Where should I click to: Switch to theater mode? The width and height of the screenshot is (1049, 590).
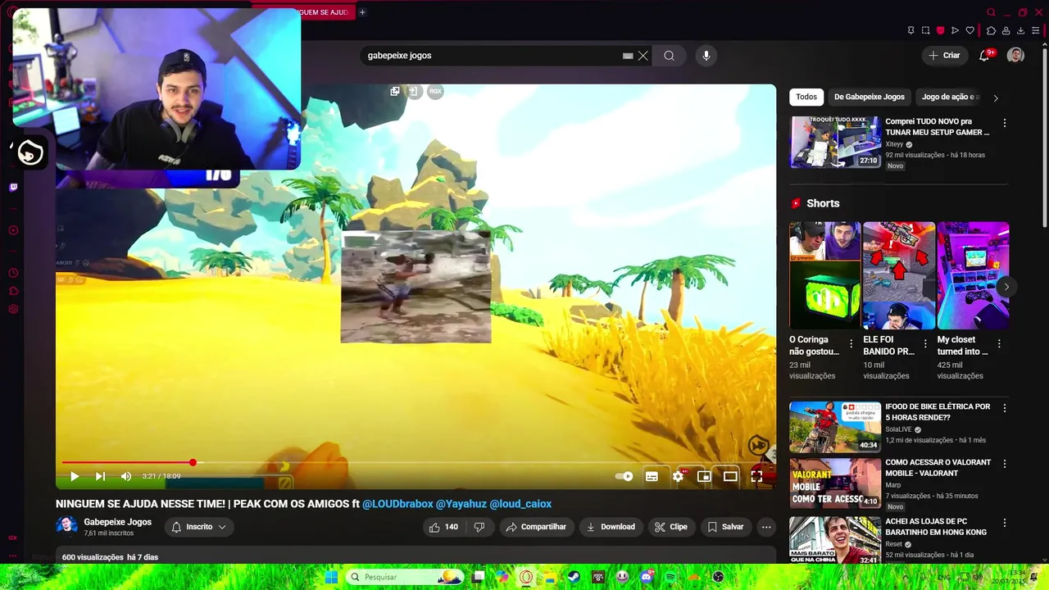pyautogui.click(x=730, y=476)
